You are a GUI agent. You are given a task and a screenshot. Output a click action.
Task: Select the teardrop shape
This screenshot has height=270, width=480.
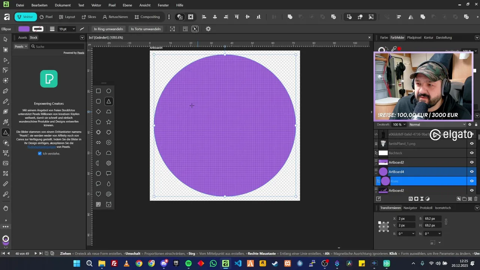click(109, 184)
